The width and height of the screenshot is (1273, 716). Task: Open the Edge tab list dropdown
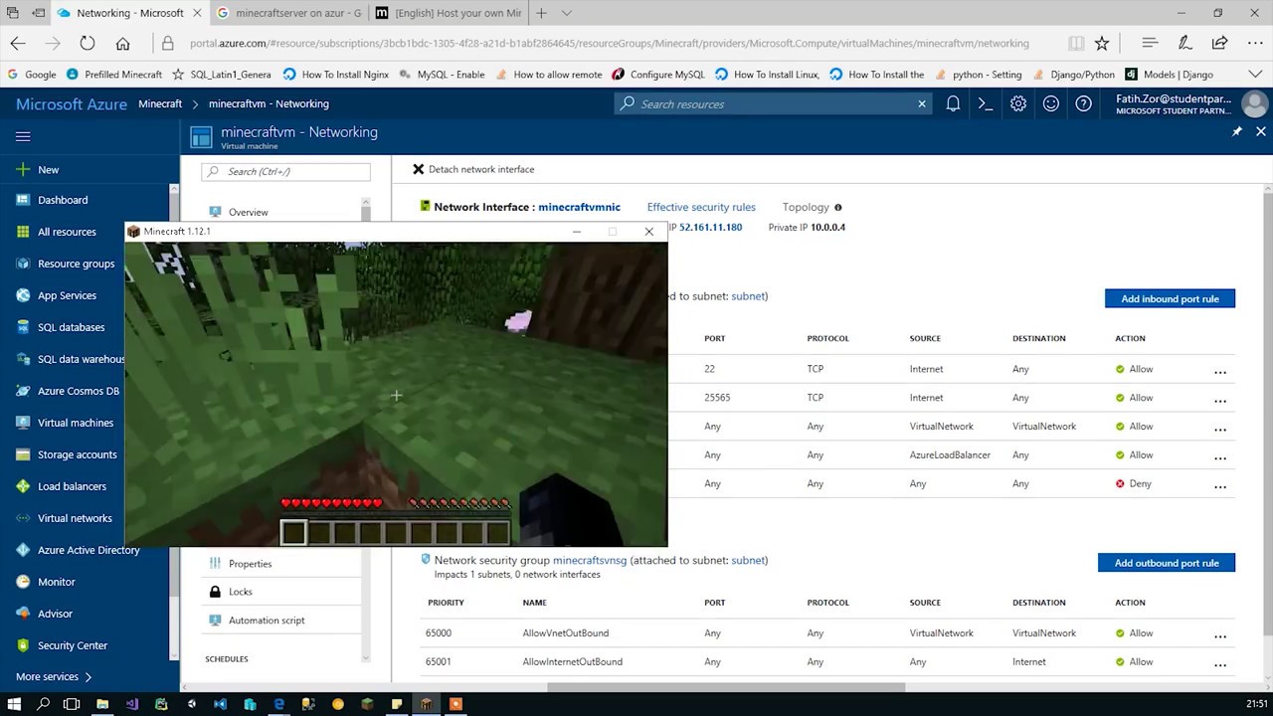[x=567, y=13]
